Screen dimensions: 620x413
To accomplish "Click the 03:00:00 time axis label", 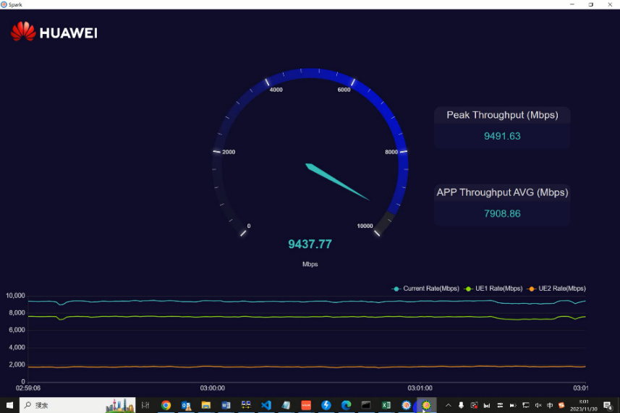I will 213,388.
